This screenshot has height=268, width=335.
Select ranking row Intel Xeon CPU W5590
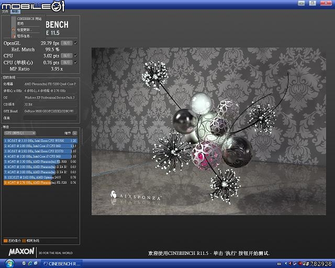40,141
